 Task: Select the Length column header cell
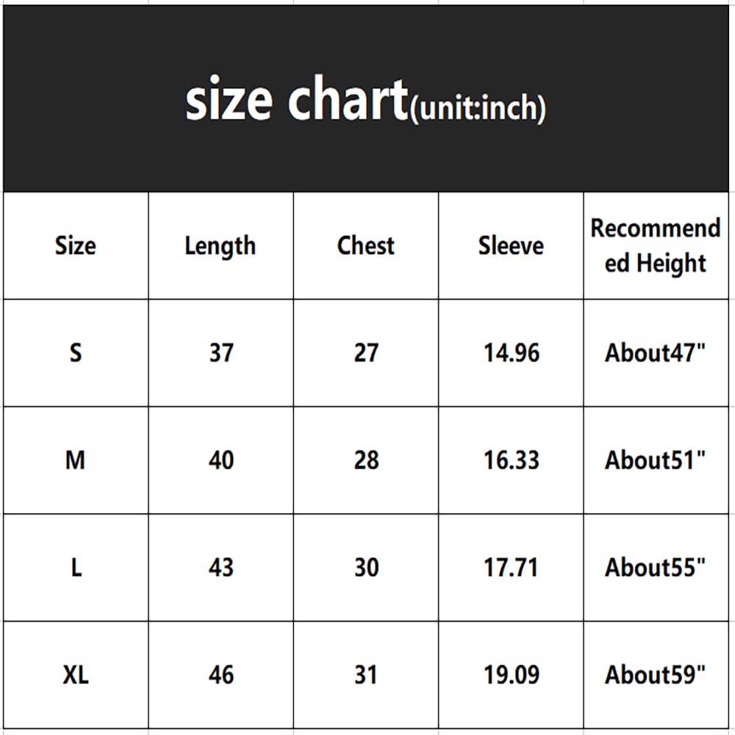(220, 245)
